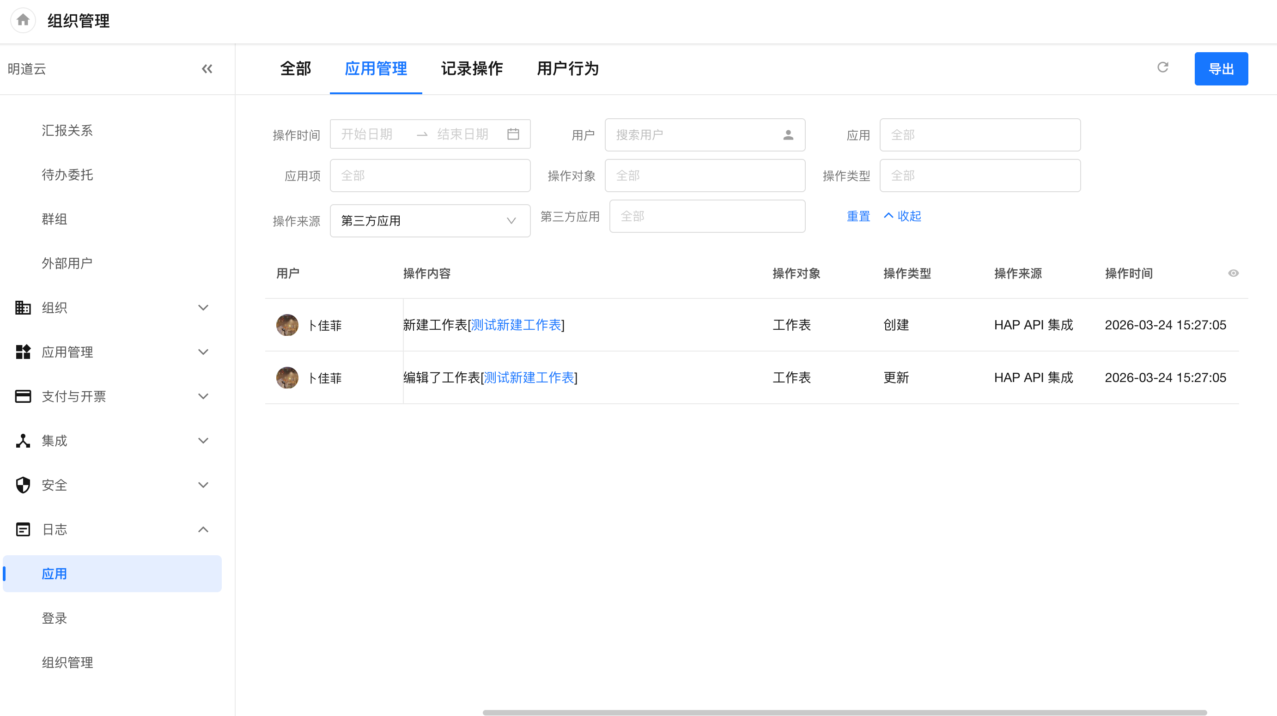Click the 安全 shield icon
The image size is (1277, 716).
point(23,485)
